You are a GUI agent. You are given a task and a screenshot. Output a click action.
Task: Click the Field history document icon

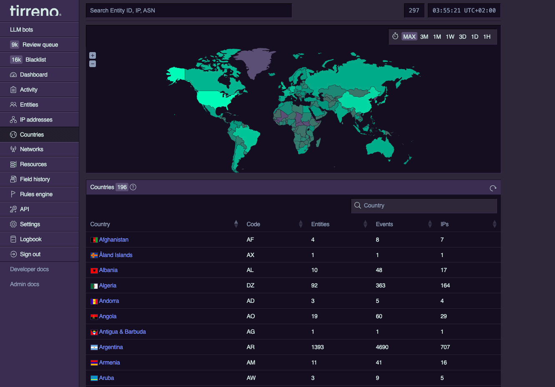(13, 179)
